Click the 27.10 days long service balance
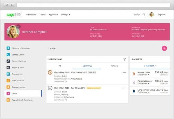Viewport: 174px width, 119px height. pos(162,90)
